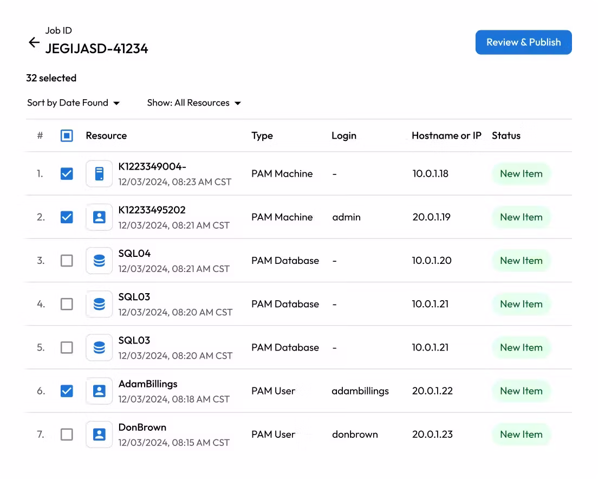Click the user icon for AdamBillings
This screenshot has width=598, height=479.
[99, 391]
